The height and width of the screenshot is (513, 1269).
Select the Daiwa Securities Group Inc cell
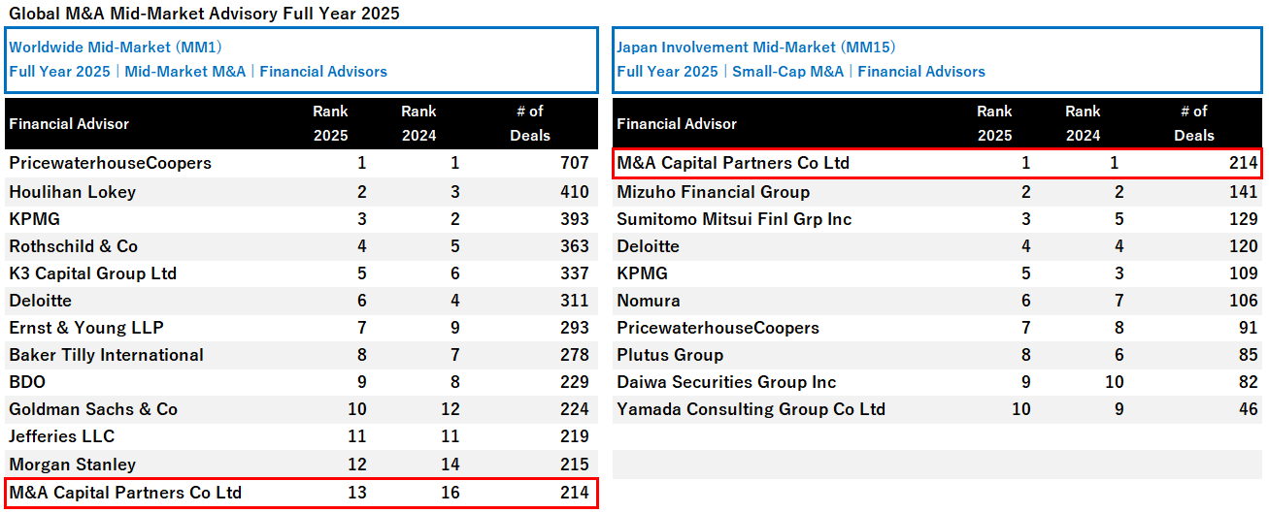[x=726, y=382]
